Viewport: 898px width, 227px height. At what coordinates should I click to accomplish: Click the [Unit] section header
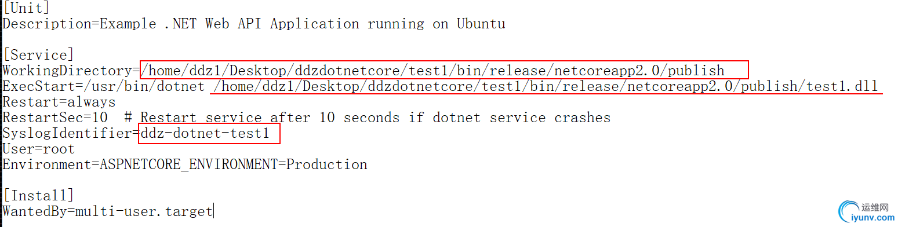pos(26,8)
